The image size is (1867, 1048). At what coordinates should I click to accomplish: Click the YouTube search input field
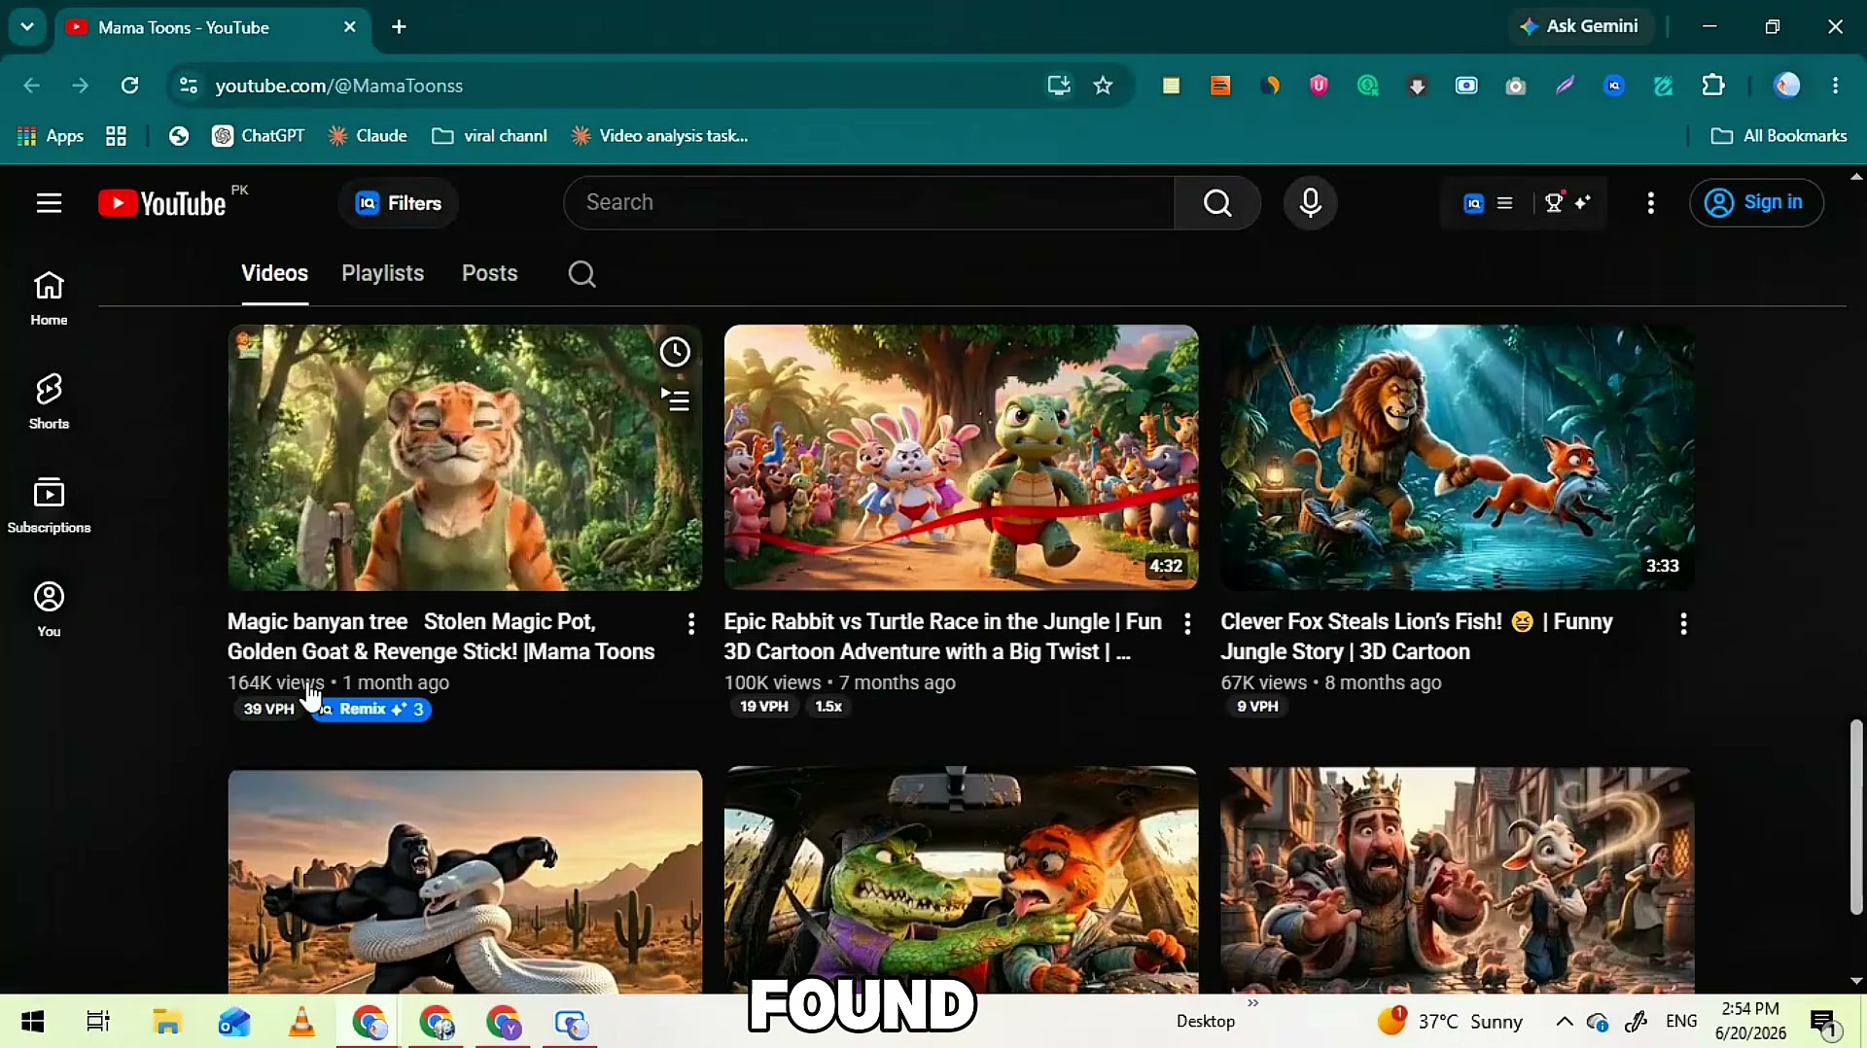click(868, 203)
